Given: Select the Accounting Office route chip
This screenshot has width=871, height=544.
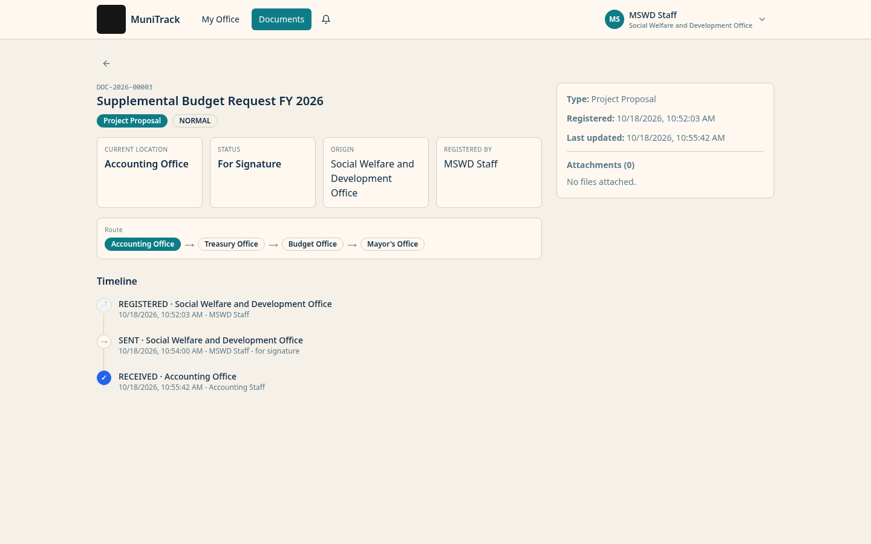Looking at the screenshot, I should 143,244.
